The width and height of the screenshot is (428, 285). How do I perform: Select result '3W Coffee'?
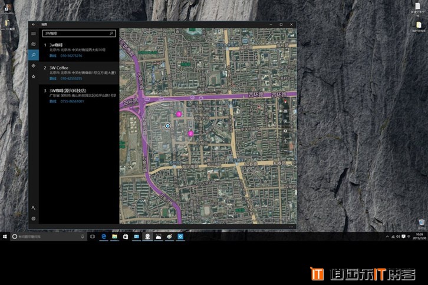(x=79, y=73)
